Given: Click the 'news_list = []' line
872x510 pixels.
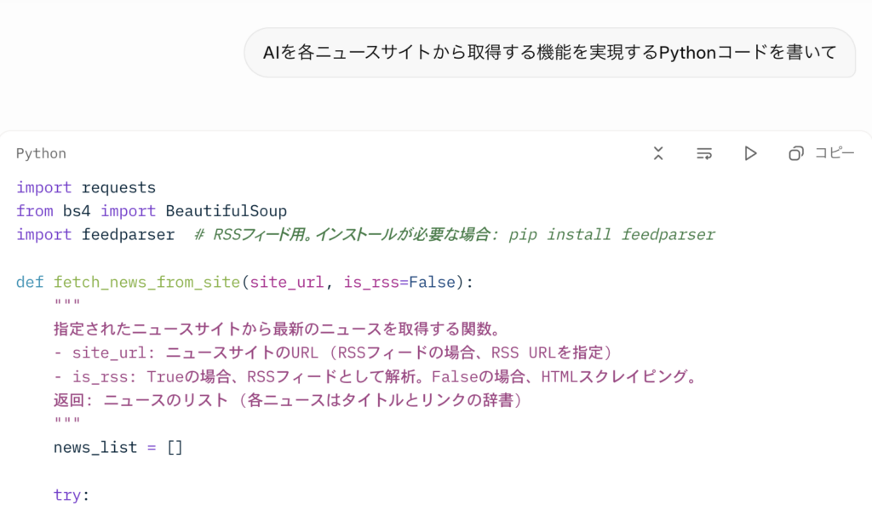Looking at the screenshot, I should [x=118, y=447].
